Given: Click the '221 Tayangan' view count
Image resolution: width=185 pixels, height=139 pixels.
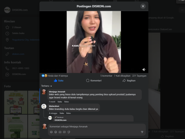Looking at the screenshot, I should [139, 76].
